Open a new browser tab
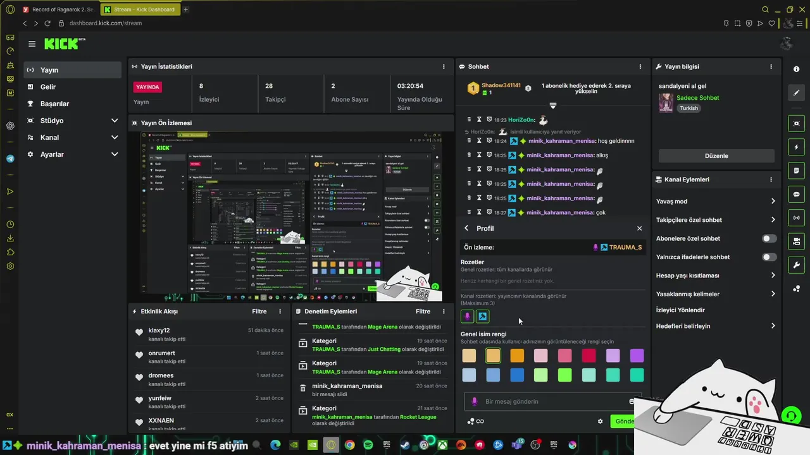This screenshot has width=810, height=455. tap(185, 9)
